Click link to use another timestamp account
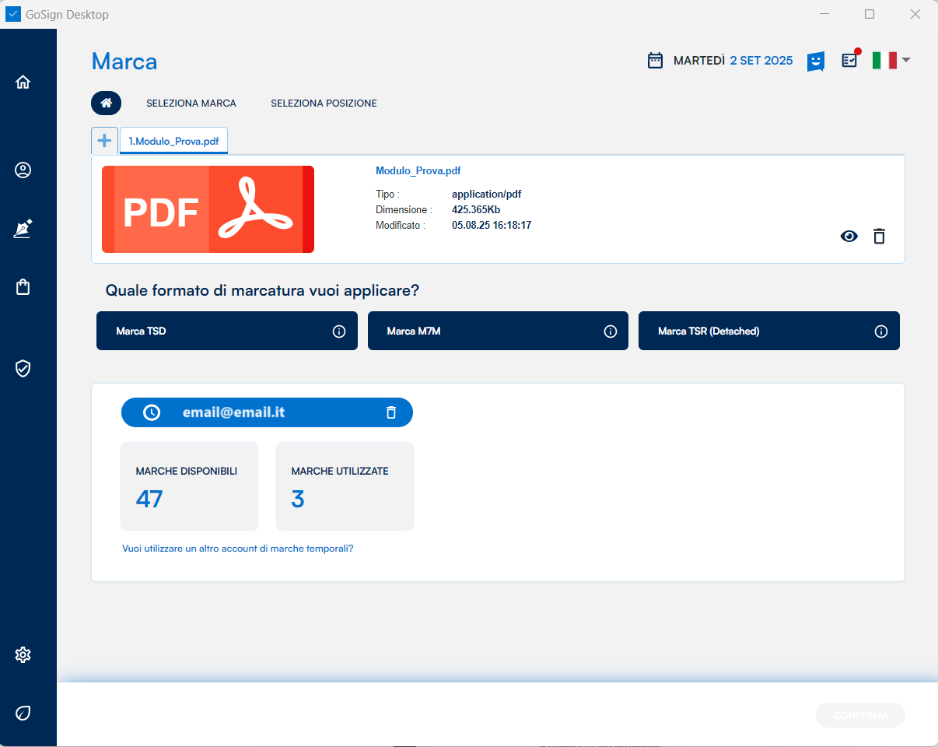The image size is (938, 747). tap(238, 549)
